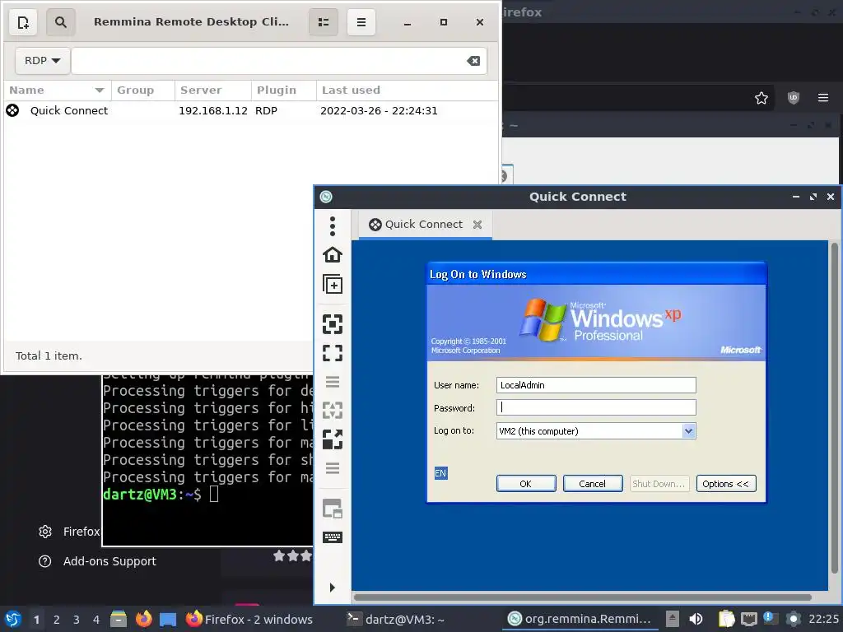Click the multi-monitor icon in sidebar
The height and width of the screenshot is (632, 843).
pyautogui.click(x=333, y=509)
